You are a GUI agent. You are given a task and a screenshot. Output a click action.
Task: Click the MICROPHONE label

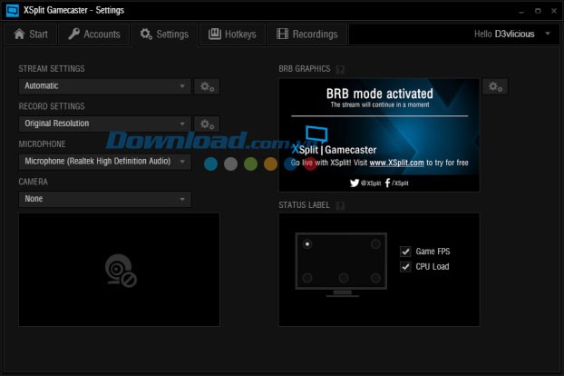[42, 144]
